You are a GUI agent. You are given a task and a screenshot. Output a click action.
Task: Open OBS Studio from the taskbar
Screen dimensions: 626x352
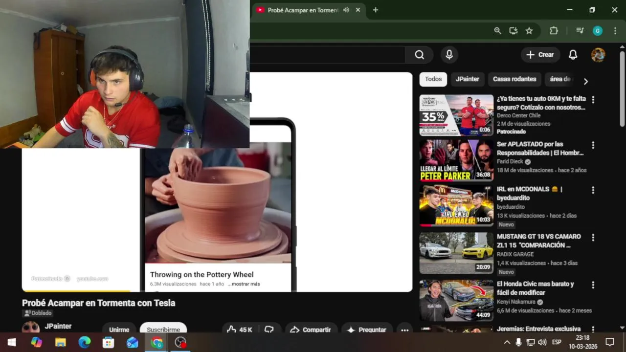[x=180, y=342]
